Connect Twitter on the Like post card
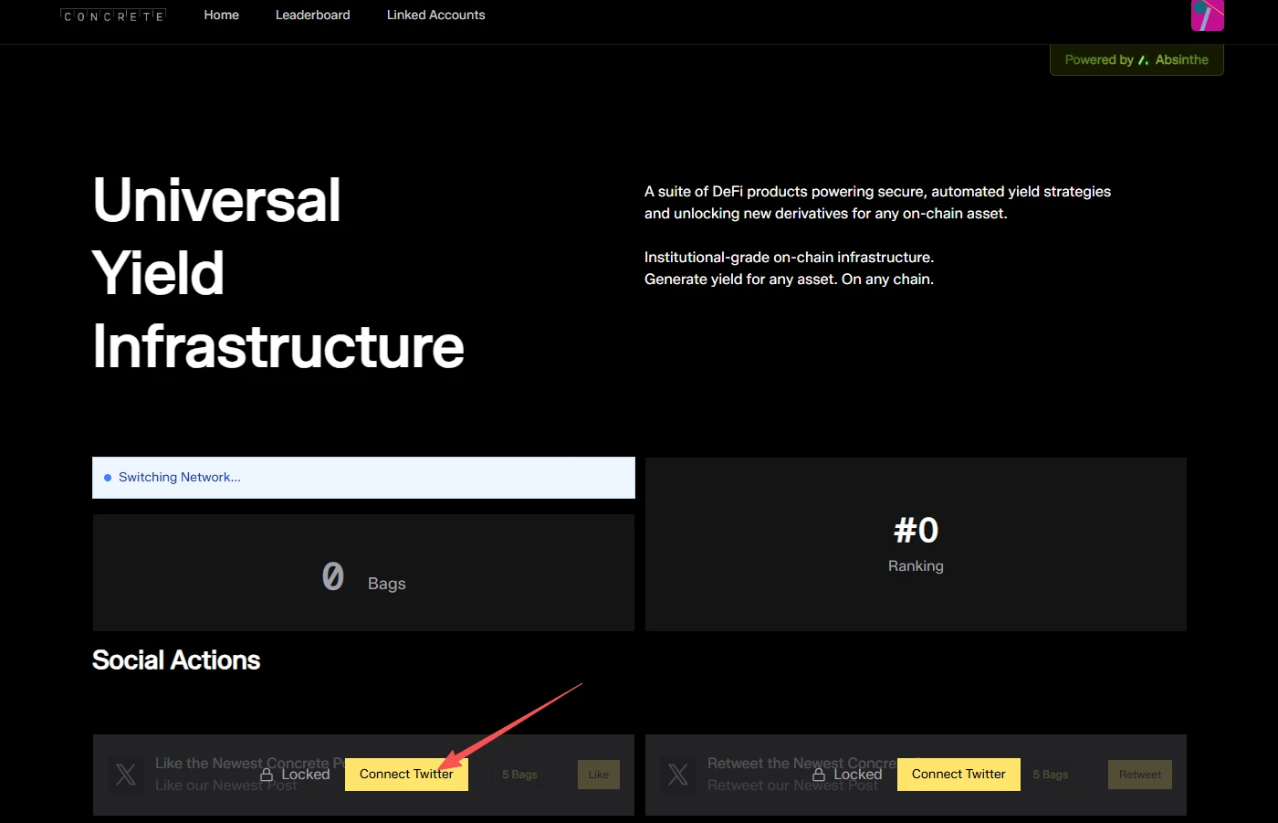Screen dimensions: 1278x823 (x=406, y=775)
